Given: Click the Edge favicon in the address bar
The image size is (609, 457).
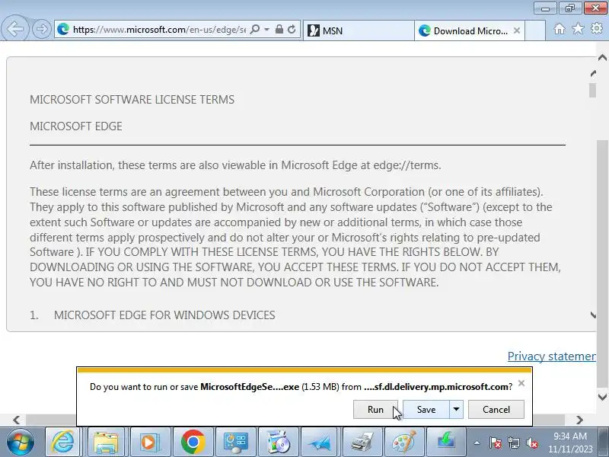Looking at the screenshot, I should pos(63,29).
